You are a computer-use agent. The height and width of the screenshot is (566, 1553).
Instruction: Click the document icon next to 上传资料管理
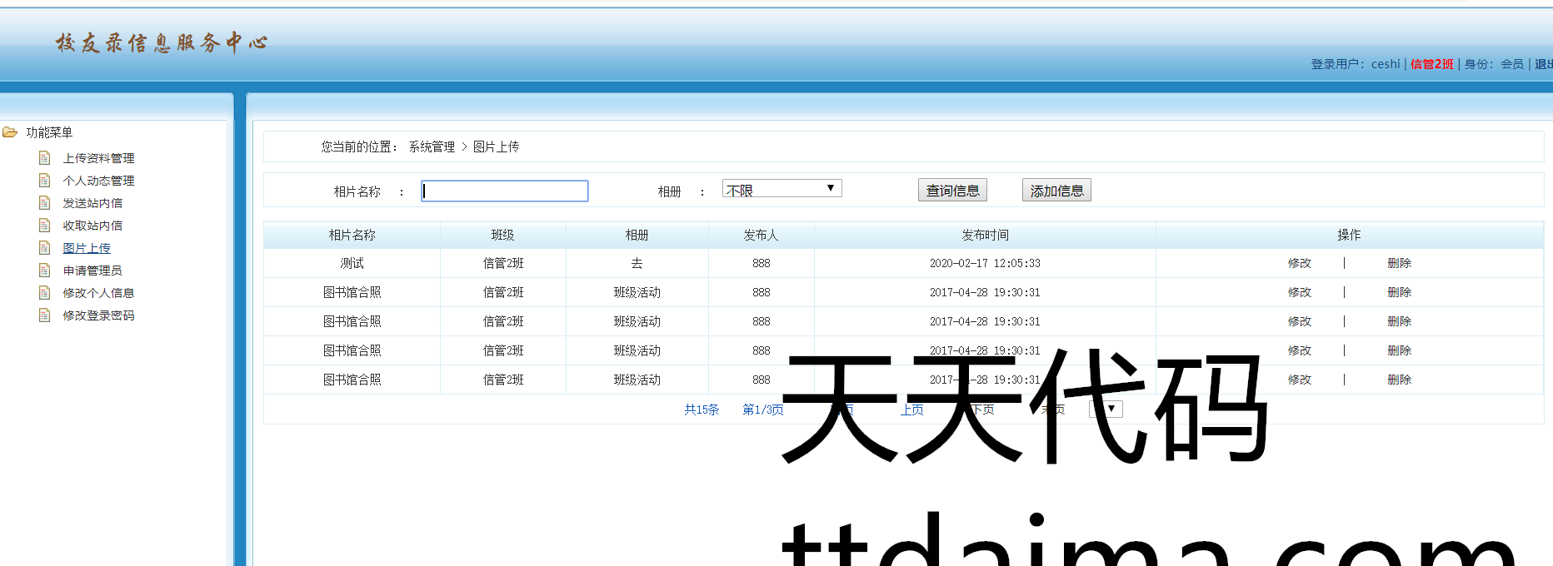pos(45,158)
